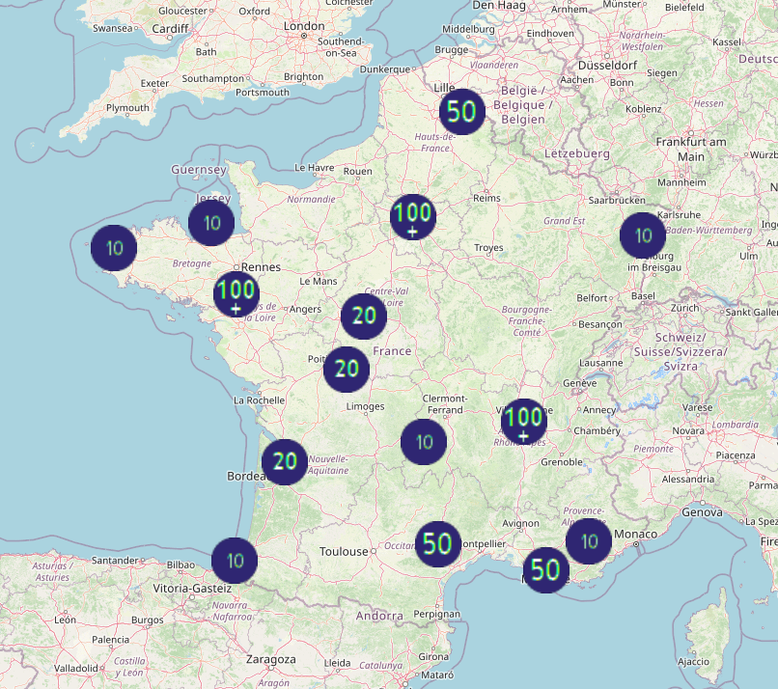Click the Troyes city label
Viewport: 778px width, 689px height.
(x=488, y=248)
